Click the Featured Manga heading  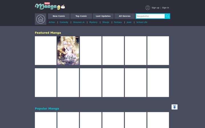48,33
